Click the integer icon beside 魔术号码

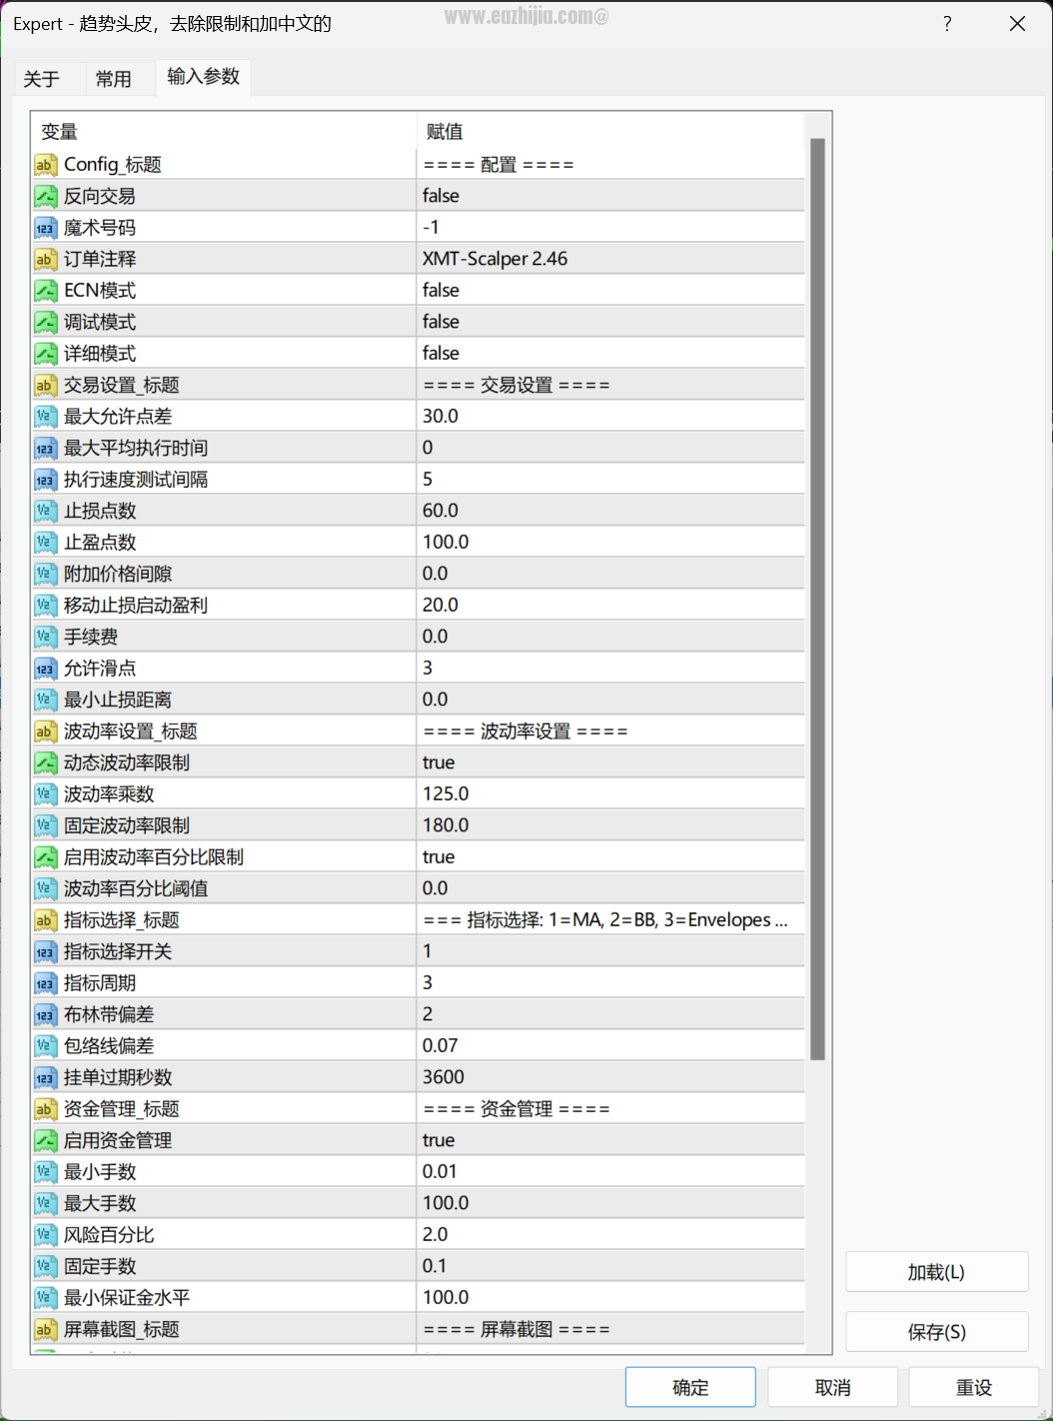45,228
